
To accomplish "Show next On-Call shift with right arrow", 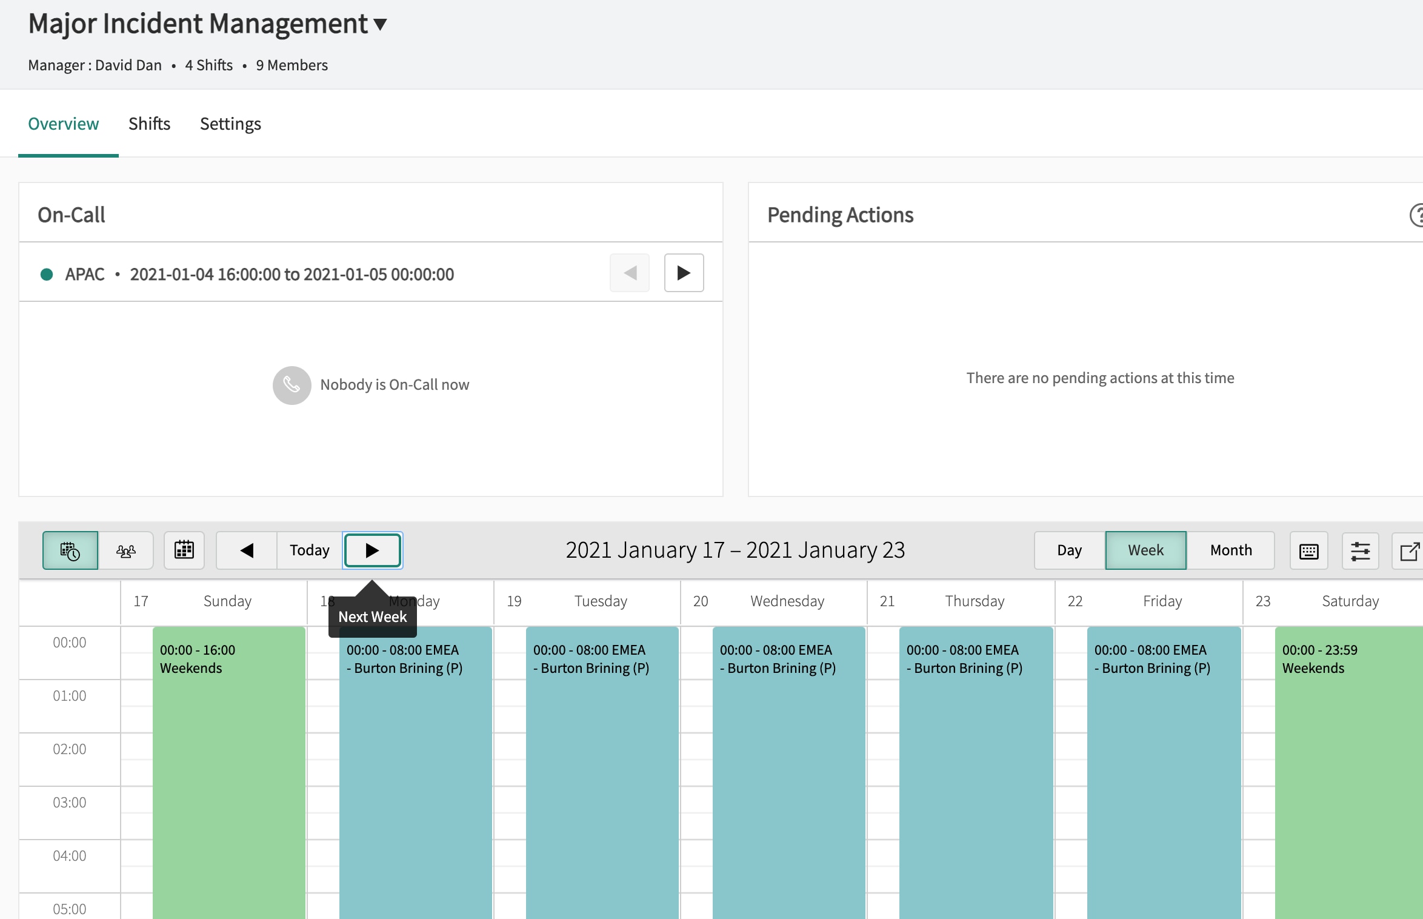I will [684, 273].
